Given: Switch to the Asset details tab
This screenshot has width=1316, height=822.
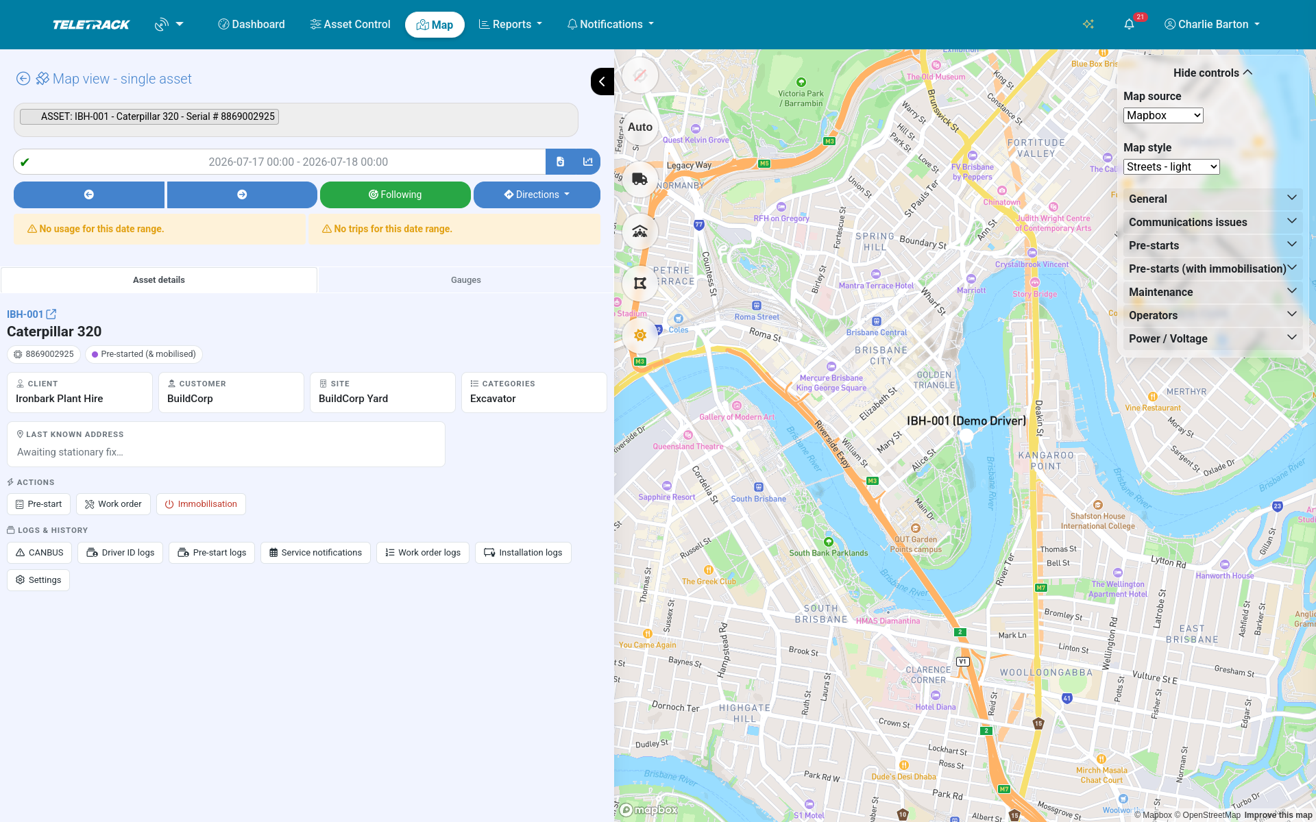Looking at the screenshot, I should pyautogui.click(x=159, y=280).
